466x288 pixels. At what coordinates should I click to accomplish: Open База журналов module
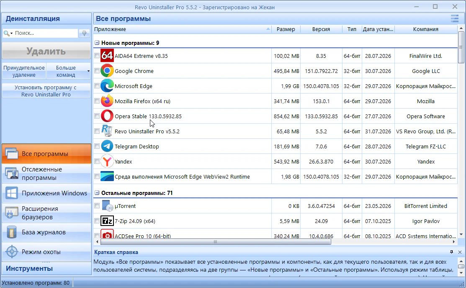46,232
